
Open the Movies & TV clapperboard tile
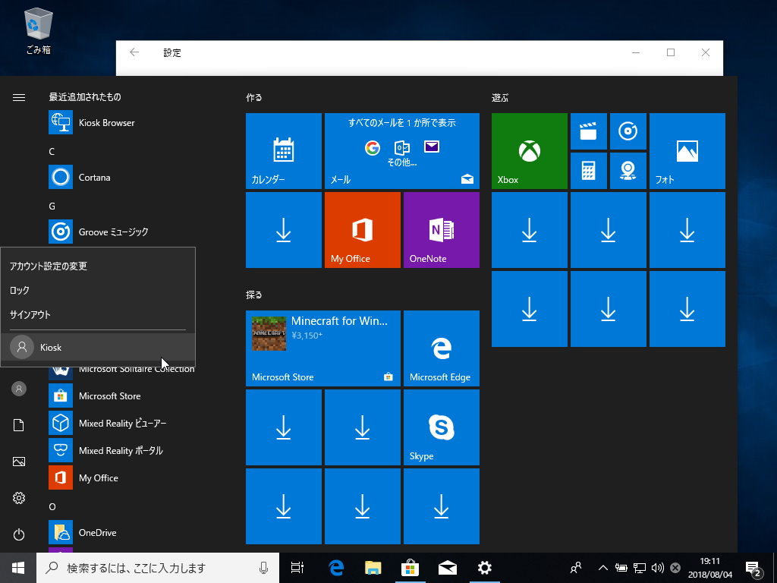tap(589, 131)
